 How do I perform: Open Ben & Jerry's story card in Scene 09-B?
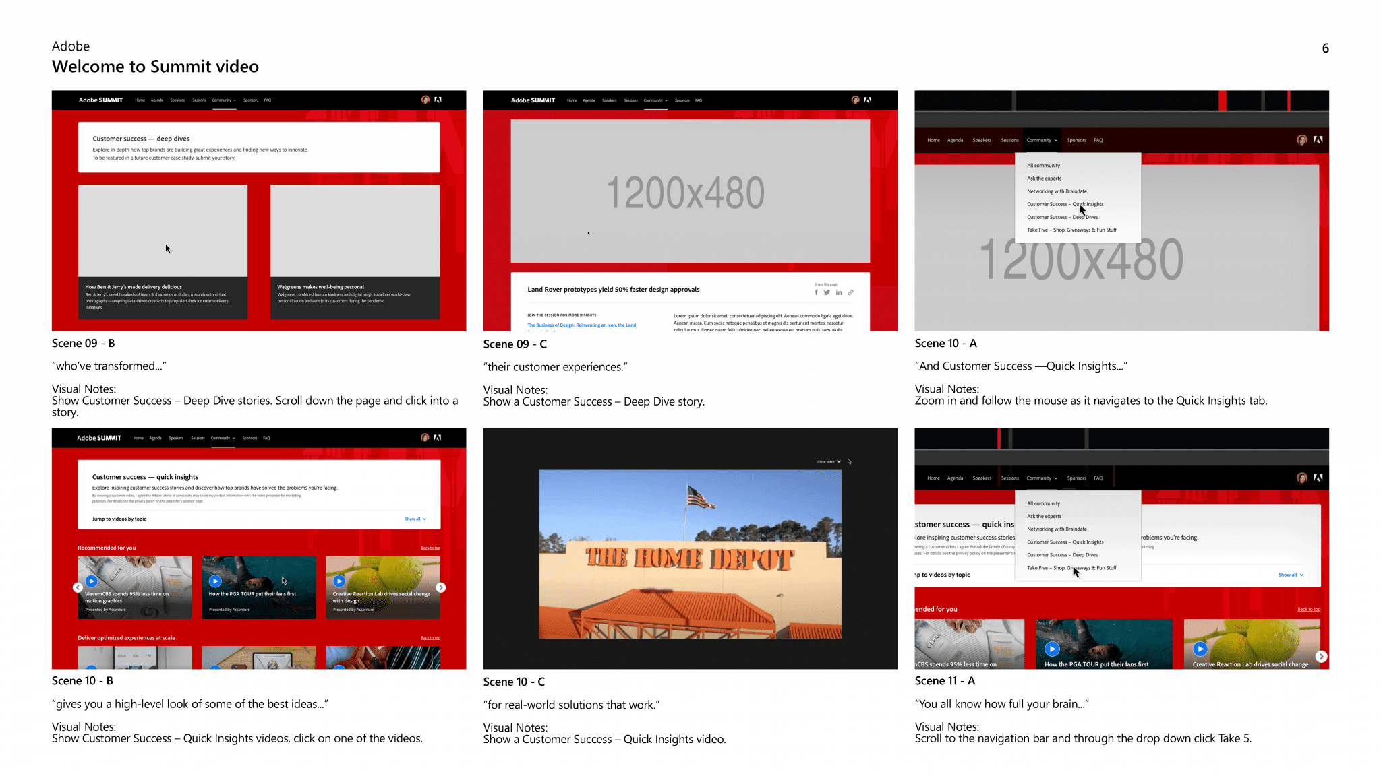(x=163, y=252)
